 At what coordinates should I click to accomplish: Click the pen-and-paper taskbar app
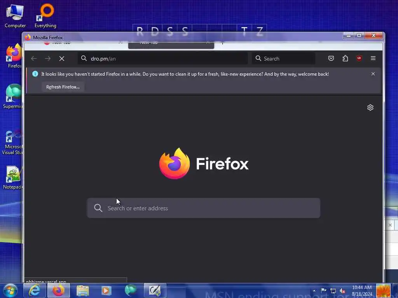[x=155, y=290]
